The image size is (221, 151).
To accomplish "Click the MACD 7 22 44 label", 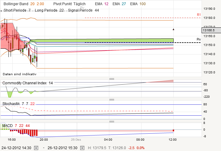I will 16,126.
